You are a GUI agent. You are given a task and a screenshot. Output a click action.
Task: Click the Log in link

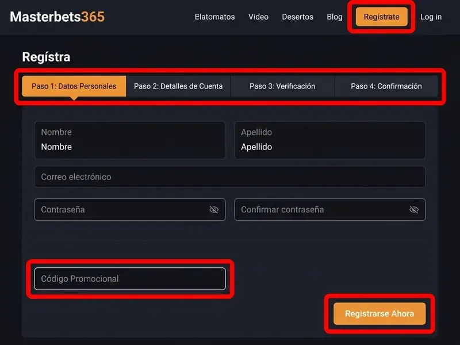pyautogui.click(x=431, y=17)
